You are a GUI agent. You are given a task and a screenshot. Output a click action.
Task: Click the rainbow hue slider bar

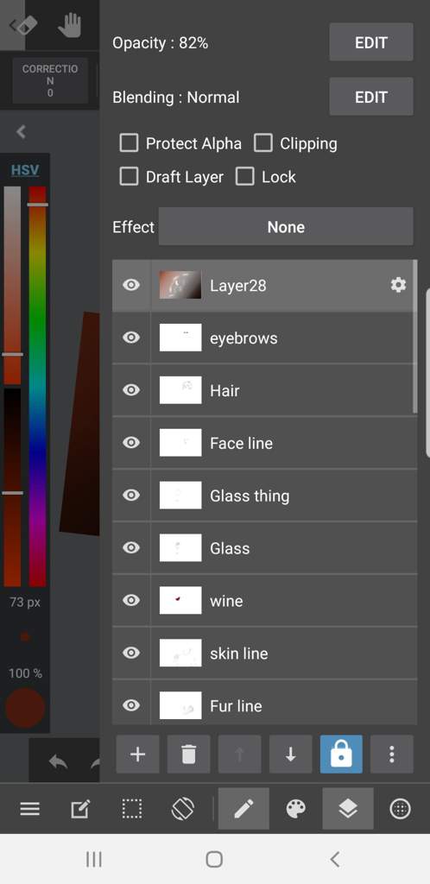coord(38,386)
